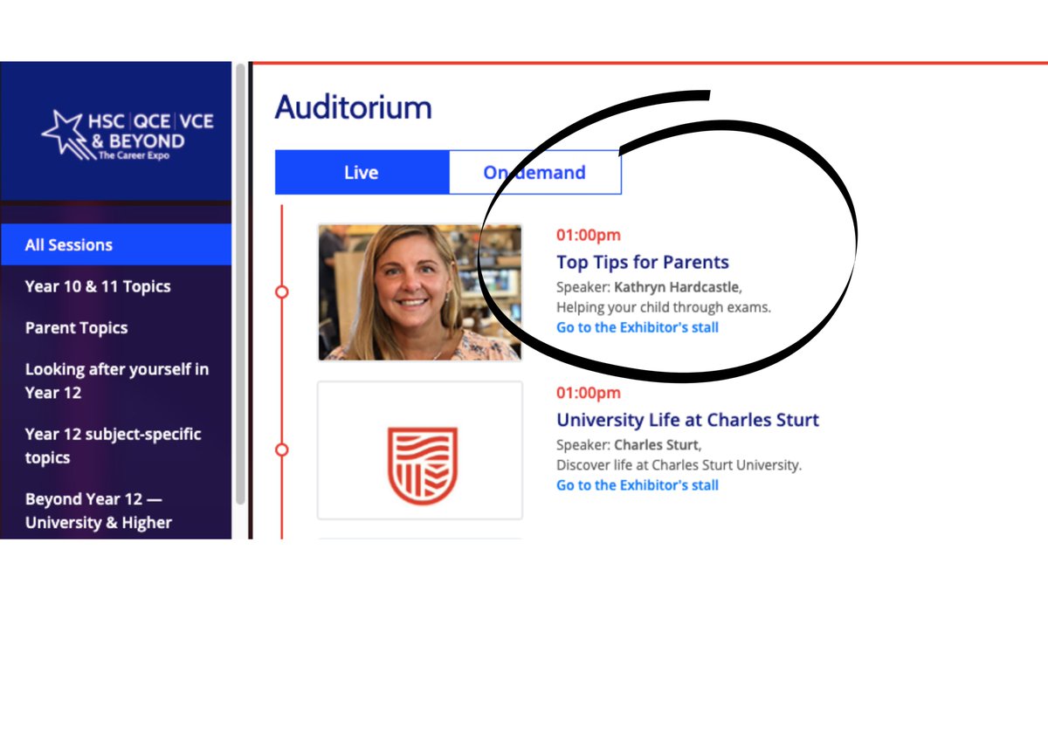Open Kathryn Hardcastle speaker photo thumbnail
1048x741 pixels.
click(420, 292)
